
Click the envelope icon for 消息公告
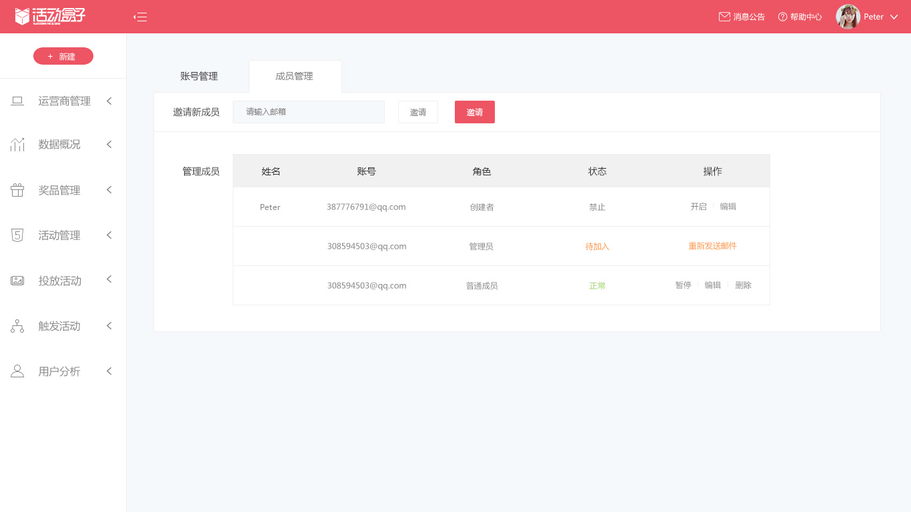click(x=724, y=17)
